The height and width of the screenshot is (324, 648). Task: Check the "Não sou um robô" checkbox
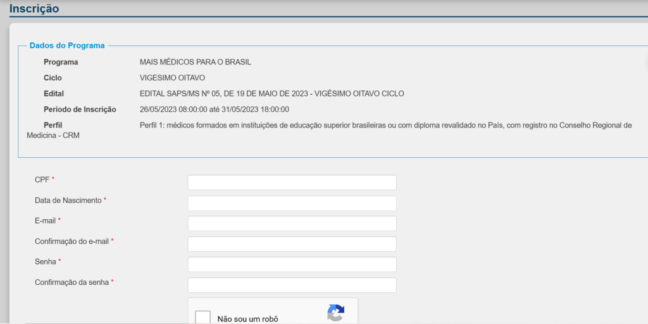202,318
